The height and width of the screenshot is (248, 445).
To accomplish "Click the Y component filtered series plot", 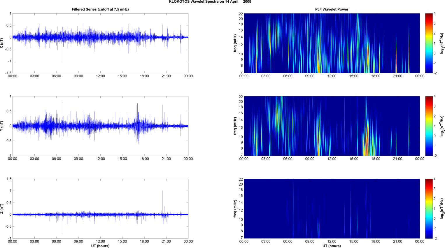I will 100,126.
